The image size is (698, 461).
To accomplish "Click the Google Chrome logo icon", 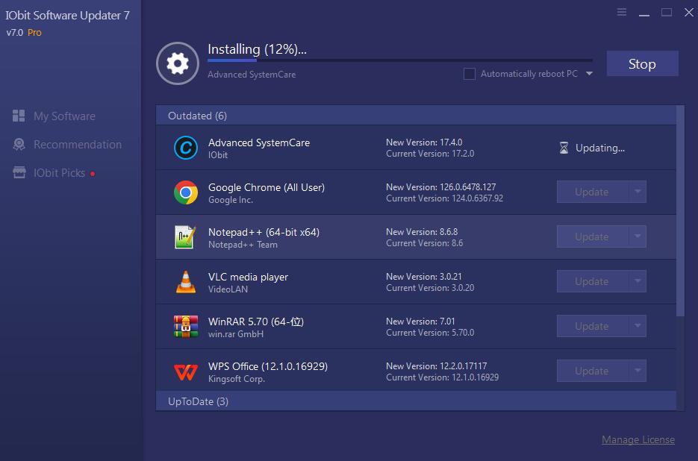I will tap(186, 192).
